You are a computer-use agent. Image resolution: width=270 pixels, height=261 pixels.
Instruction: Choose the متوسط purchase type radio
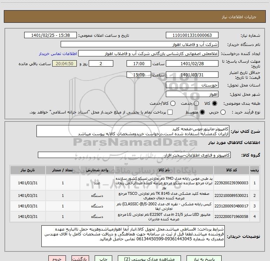pos(202,112)
